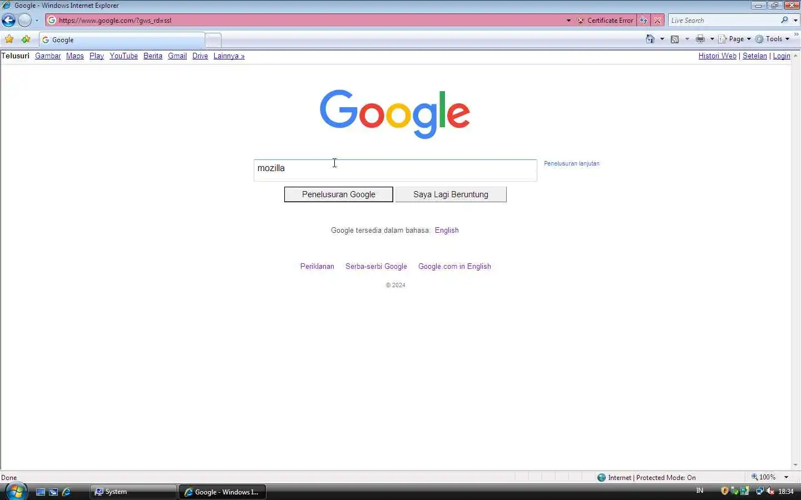The height and width of the screenshot is (500, 801).
Task: Stop loading with the red X icon
Action: (657, 21)
